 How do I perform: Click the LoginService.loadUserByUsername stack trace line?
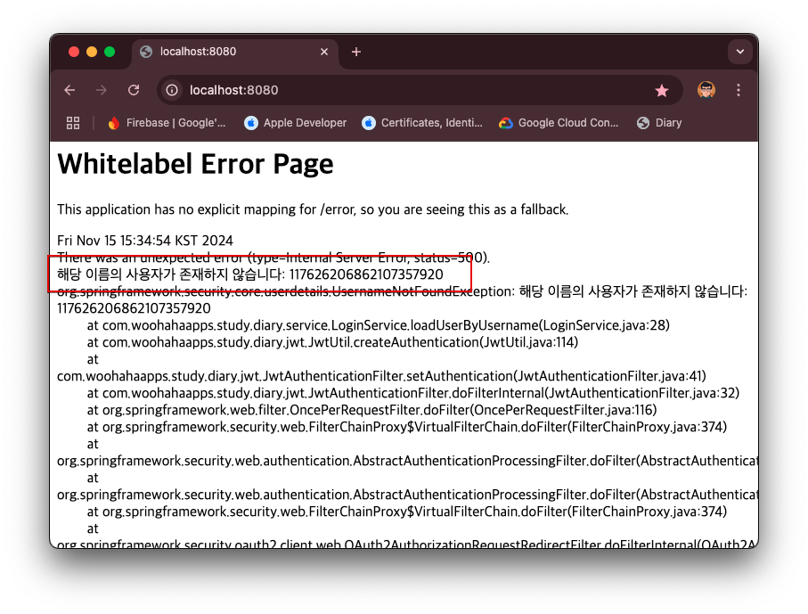[x=379, y=326]
